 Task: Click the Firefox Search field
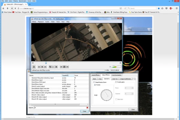pyautogui.click(x=142, y=8)
